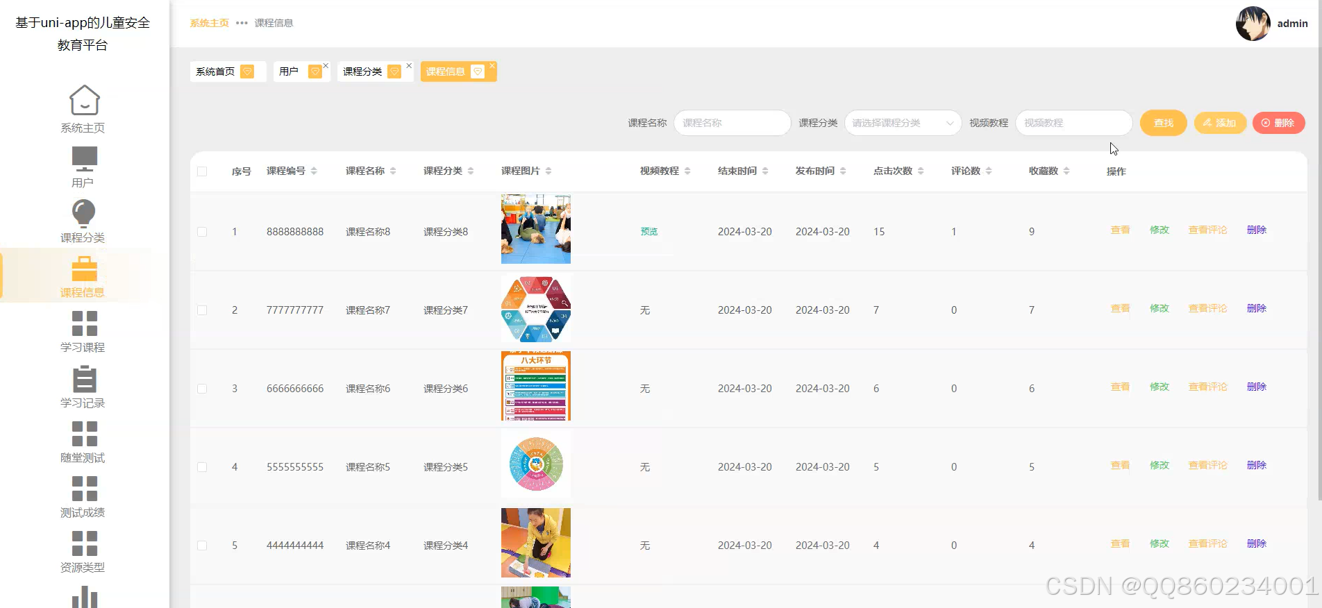Click 修改 for course 4444444444

pyautogui.click(x=1160, y=543)
